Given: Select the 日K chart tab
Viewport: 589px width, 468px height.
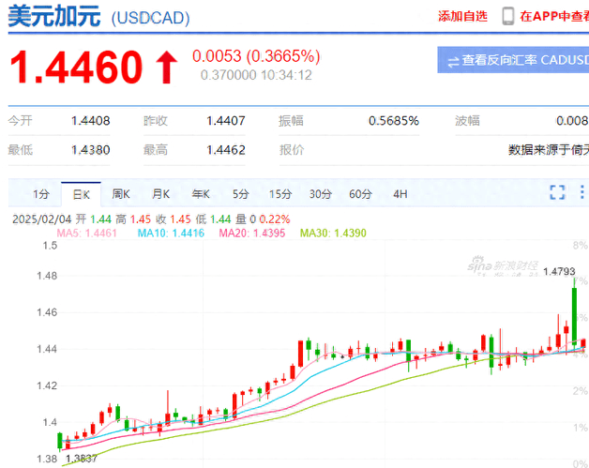Looking at the screenshot, I should click(x=82, y=194).
